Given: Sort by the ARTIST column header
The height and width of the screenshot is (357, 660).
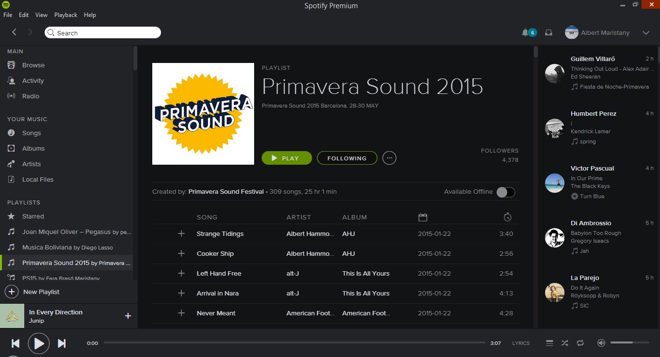Looking at the screenshot, I should [x=299, y=217].
